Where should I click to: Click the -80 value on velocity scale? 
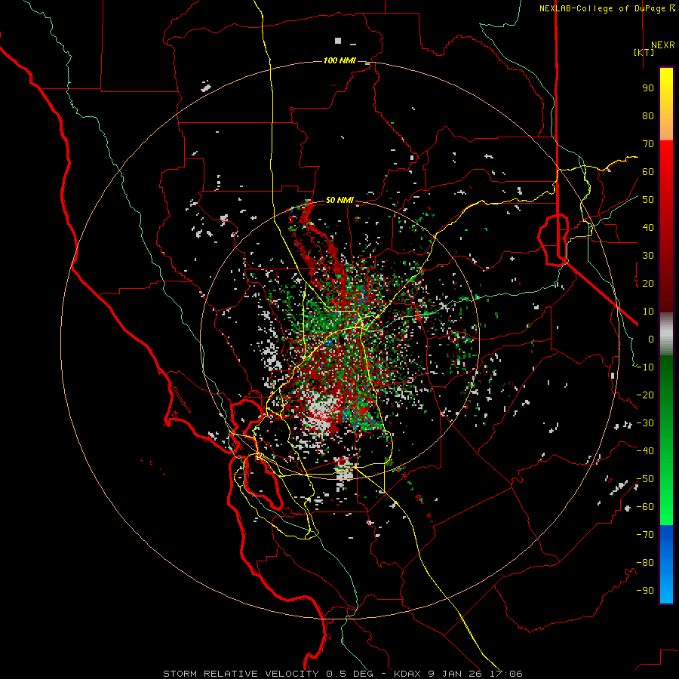pyautogui.click(x=645, y=563)
